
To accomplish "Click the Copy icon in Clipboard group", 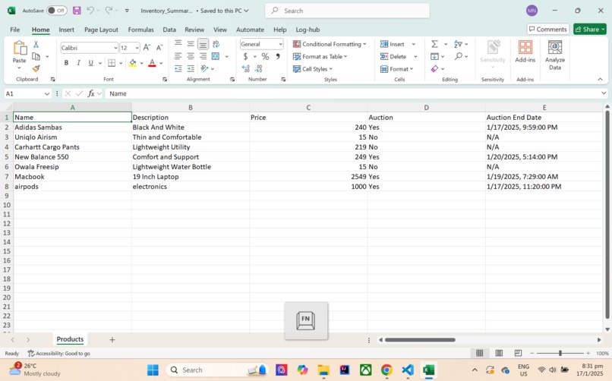I will click(36, 57).
